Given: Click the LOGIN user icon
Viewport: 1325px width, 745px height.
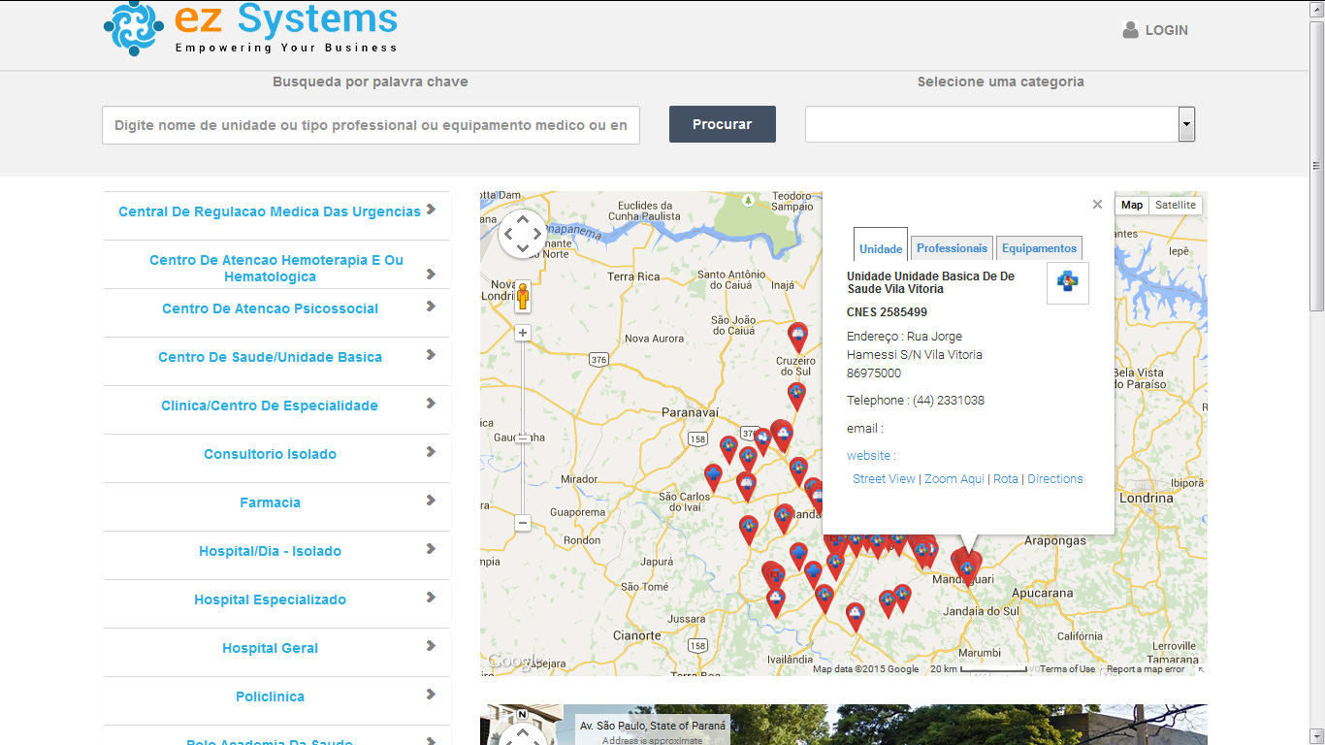Looking at the screenshot, I should pyautogui.click(x=1130, y=30).
